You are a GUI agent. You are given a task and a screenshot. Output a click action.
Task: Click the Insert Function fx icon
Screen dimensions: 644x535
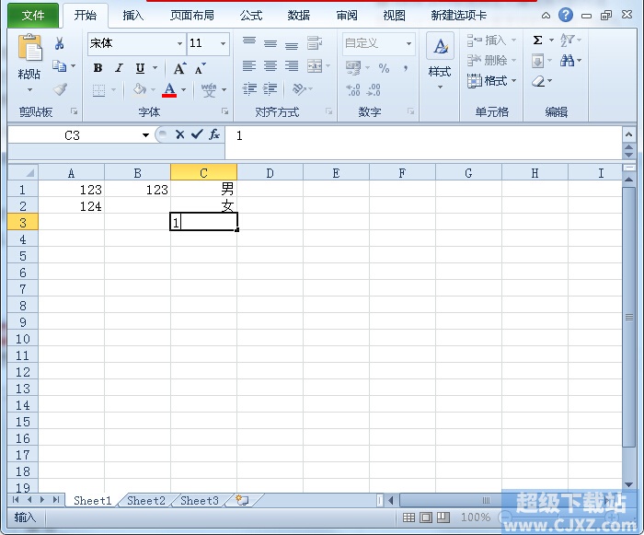(x=214, y=134)
